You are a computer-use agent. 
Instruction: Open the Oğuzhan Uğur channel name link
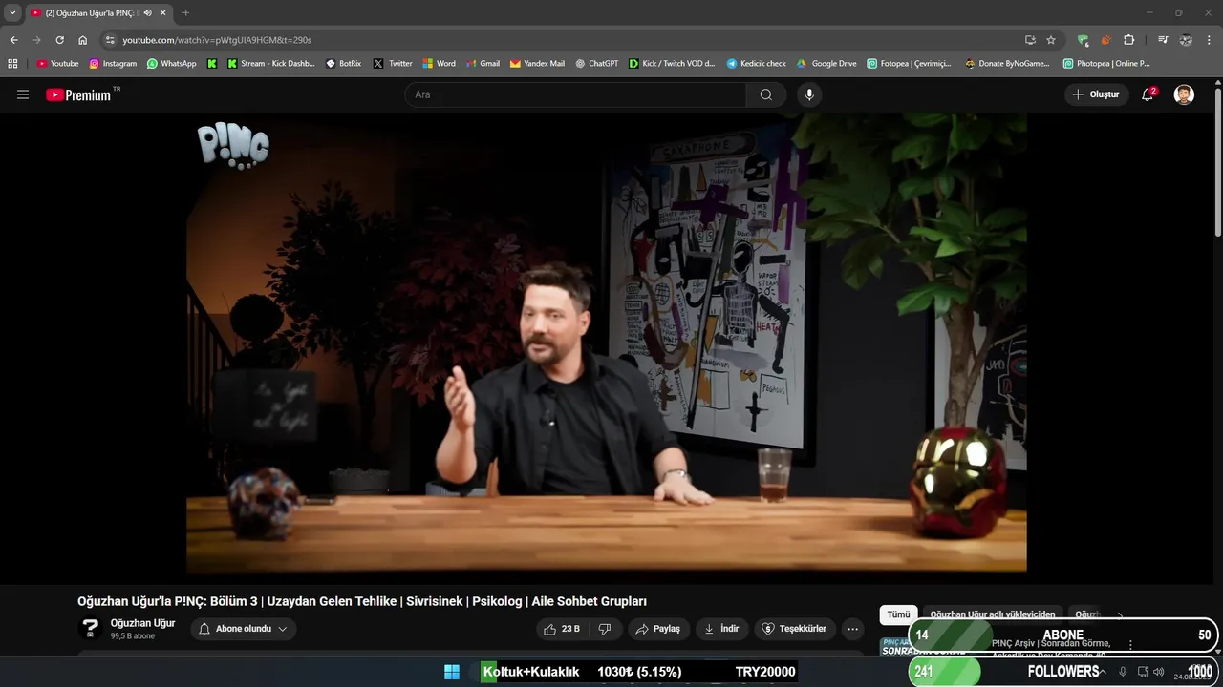[x=142, y=623]
